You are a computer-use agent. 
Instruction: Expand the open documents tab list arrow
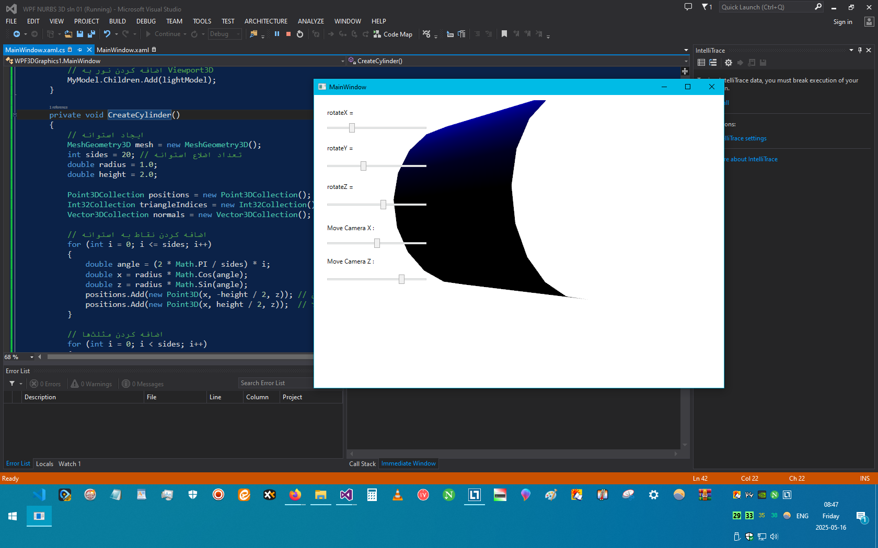pos(686,50)
